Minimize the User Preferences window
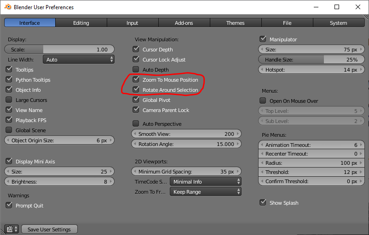The image size is (369, 235). pyautogui.click(x=316, y=7)
